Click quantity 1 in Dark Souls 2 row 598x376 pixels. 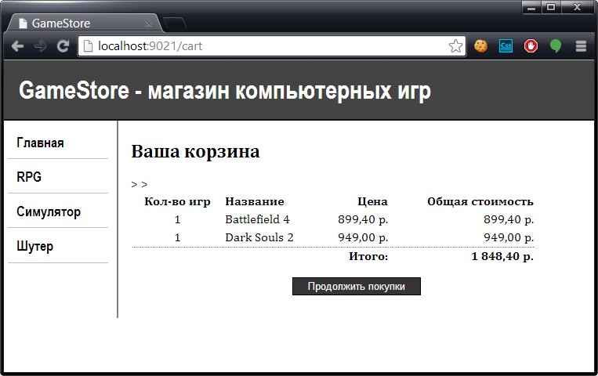177,237
